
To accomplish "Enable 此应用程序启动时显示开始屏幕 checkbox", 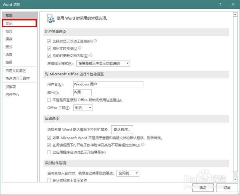I will (49, 152).
